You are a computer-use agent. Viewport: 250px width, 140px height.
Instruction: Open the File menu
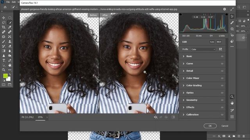(8, 2)
